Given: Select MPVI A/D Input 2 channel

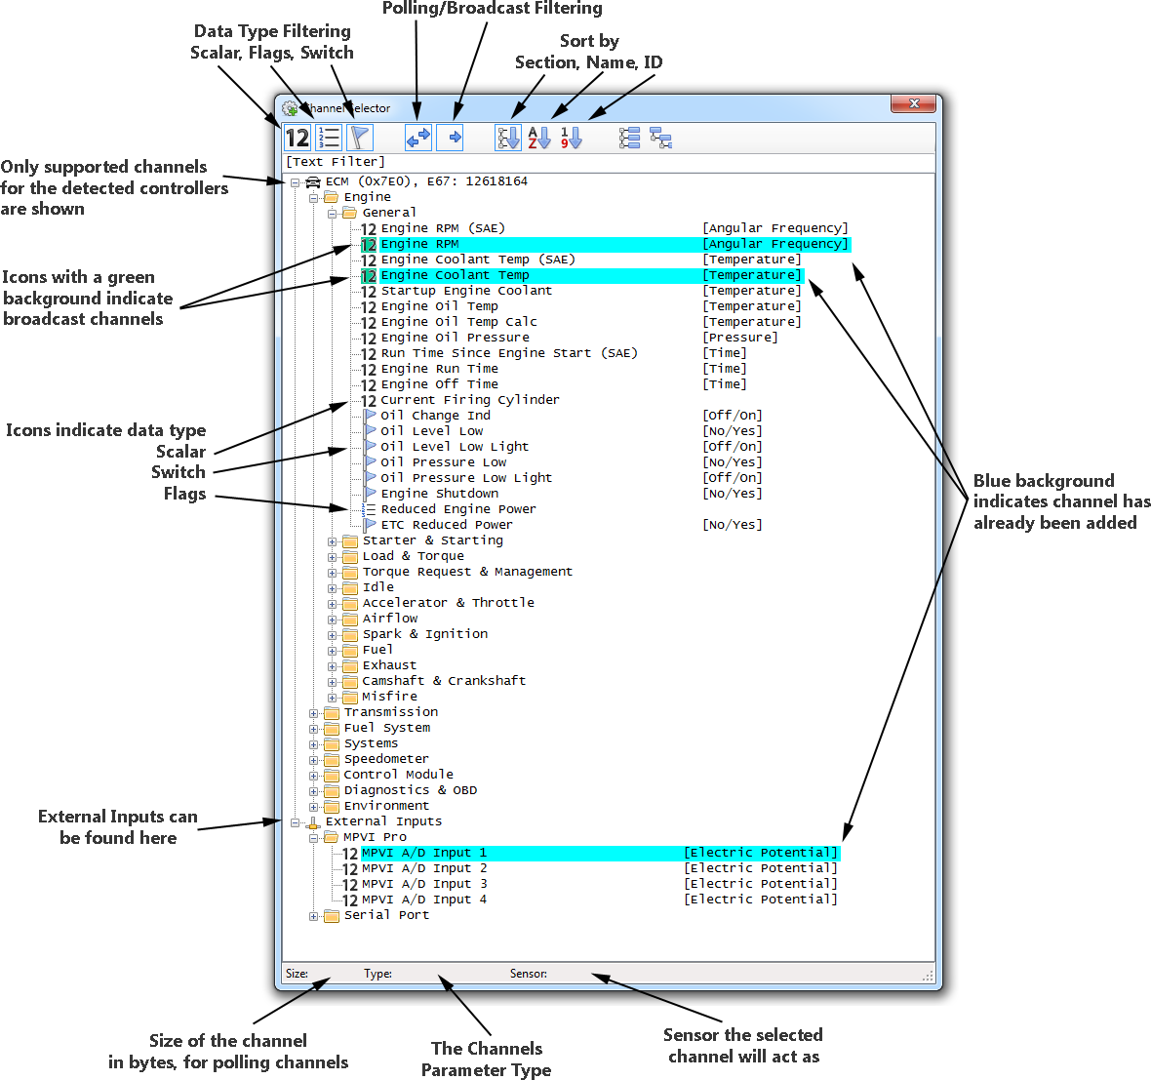Looking at the screenshot, I should [x=423, y=868].
